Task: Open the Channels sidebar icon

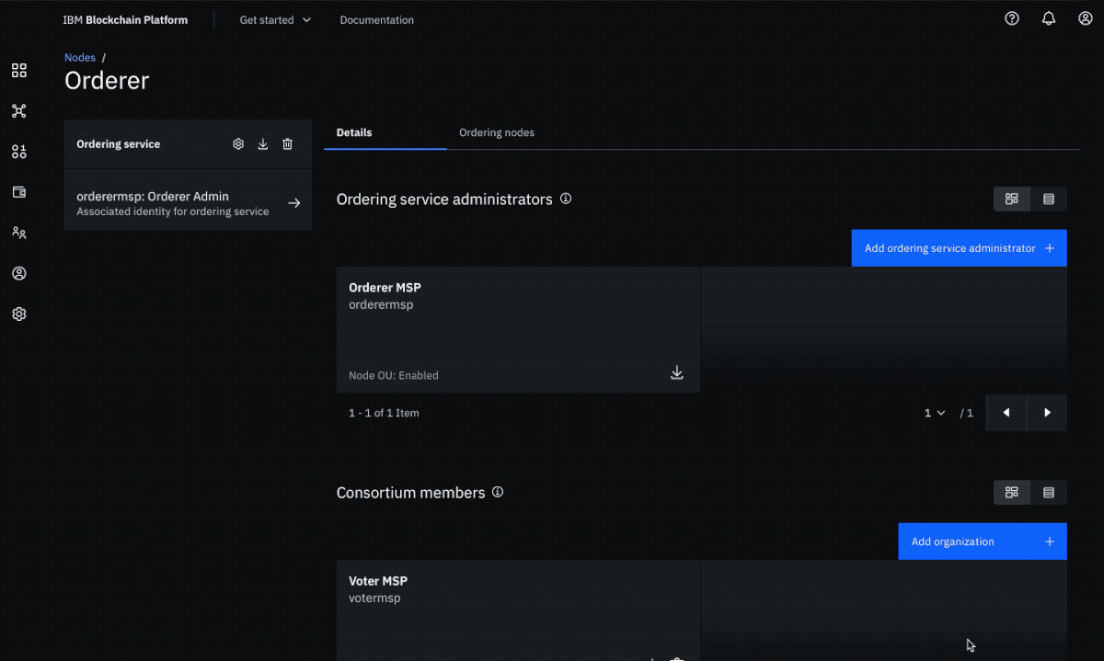Action: [x=19, y=152]
